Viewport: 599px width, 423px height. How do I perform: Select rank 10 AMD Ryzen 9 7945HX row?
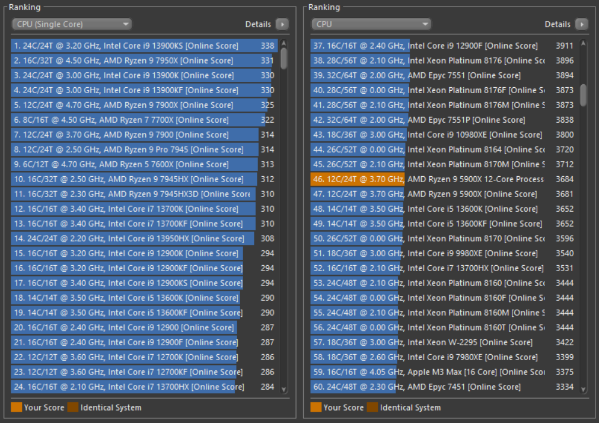coord(144,179)
